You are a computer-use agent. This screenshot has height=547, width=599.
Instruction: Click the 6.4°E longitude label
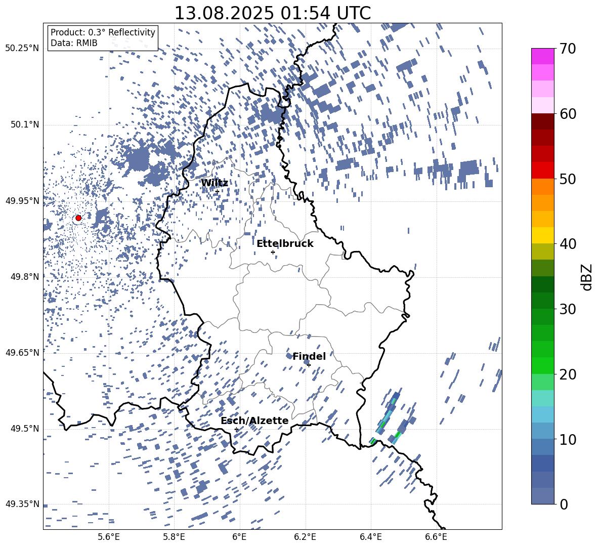[x=370, y=537]
